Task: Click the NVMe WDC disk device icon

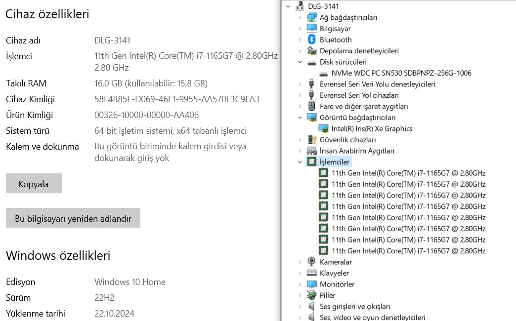Action: click(x=323, y=74)
